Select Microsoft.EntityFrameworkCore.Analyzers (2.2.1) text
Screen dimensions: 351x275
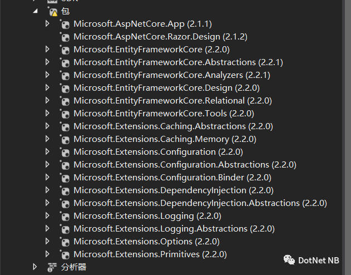(x=172, y=75)
